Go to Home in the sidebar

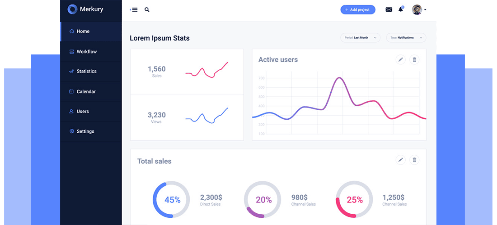point(83,31)
